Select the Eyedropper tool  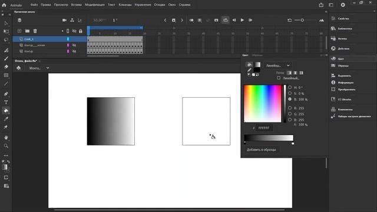point(6,119)
